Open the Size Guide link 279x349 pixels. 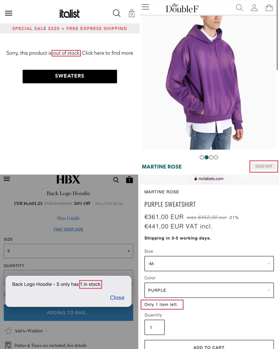68,218
